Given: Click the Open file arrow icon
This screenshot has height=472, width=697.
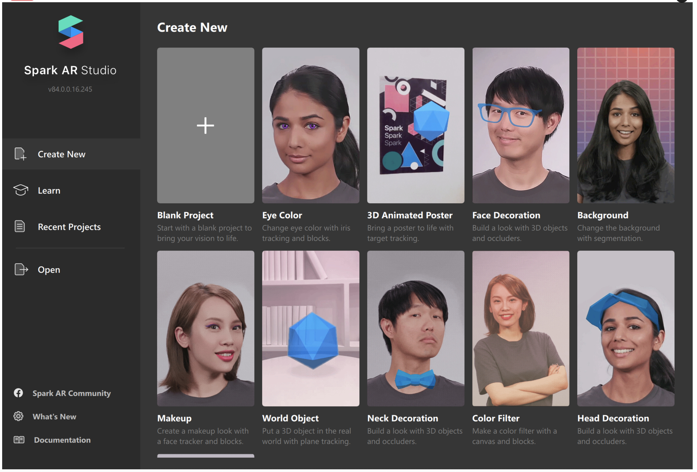Looking at the screenshot, I should pos(21,269).
